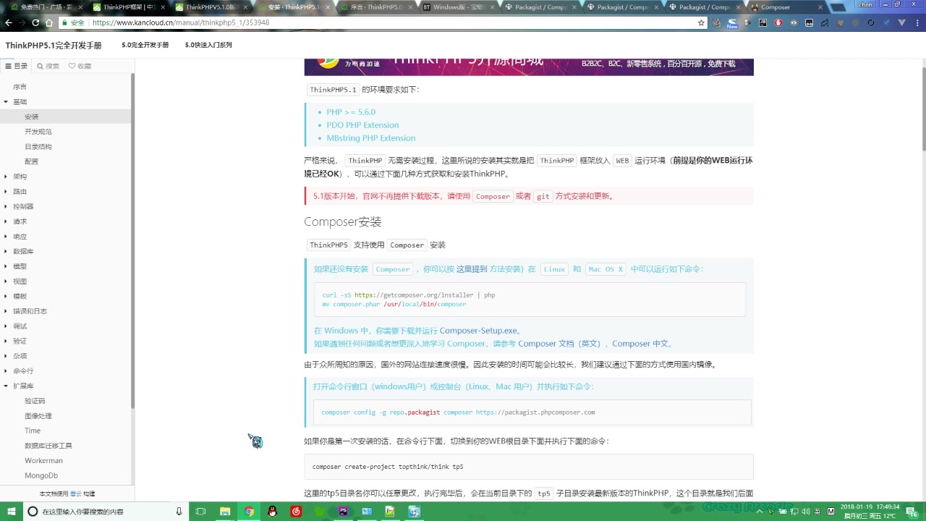Expand the 命令行 section

(6, 371)
